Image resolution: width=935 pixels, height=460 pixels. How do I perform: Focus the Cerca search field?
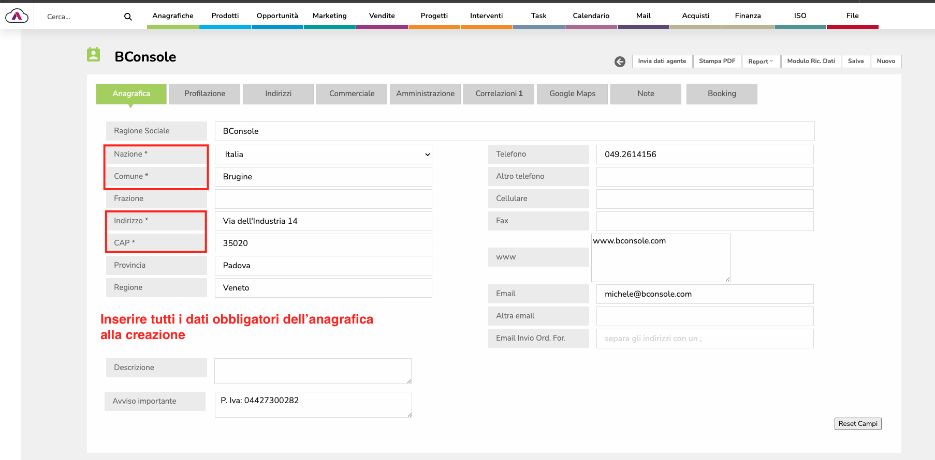click(x=83, y=17)
